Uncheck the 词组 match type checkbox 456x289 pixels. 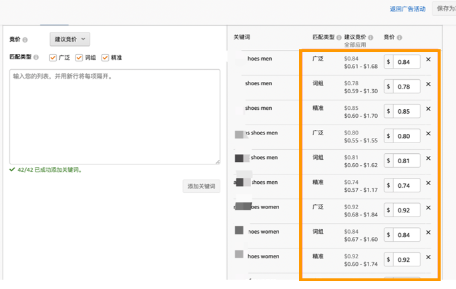[79, 58]
